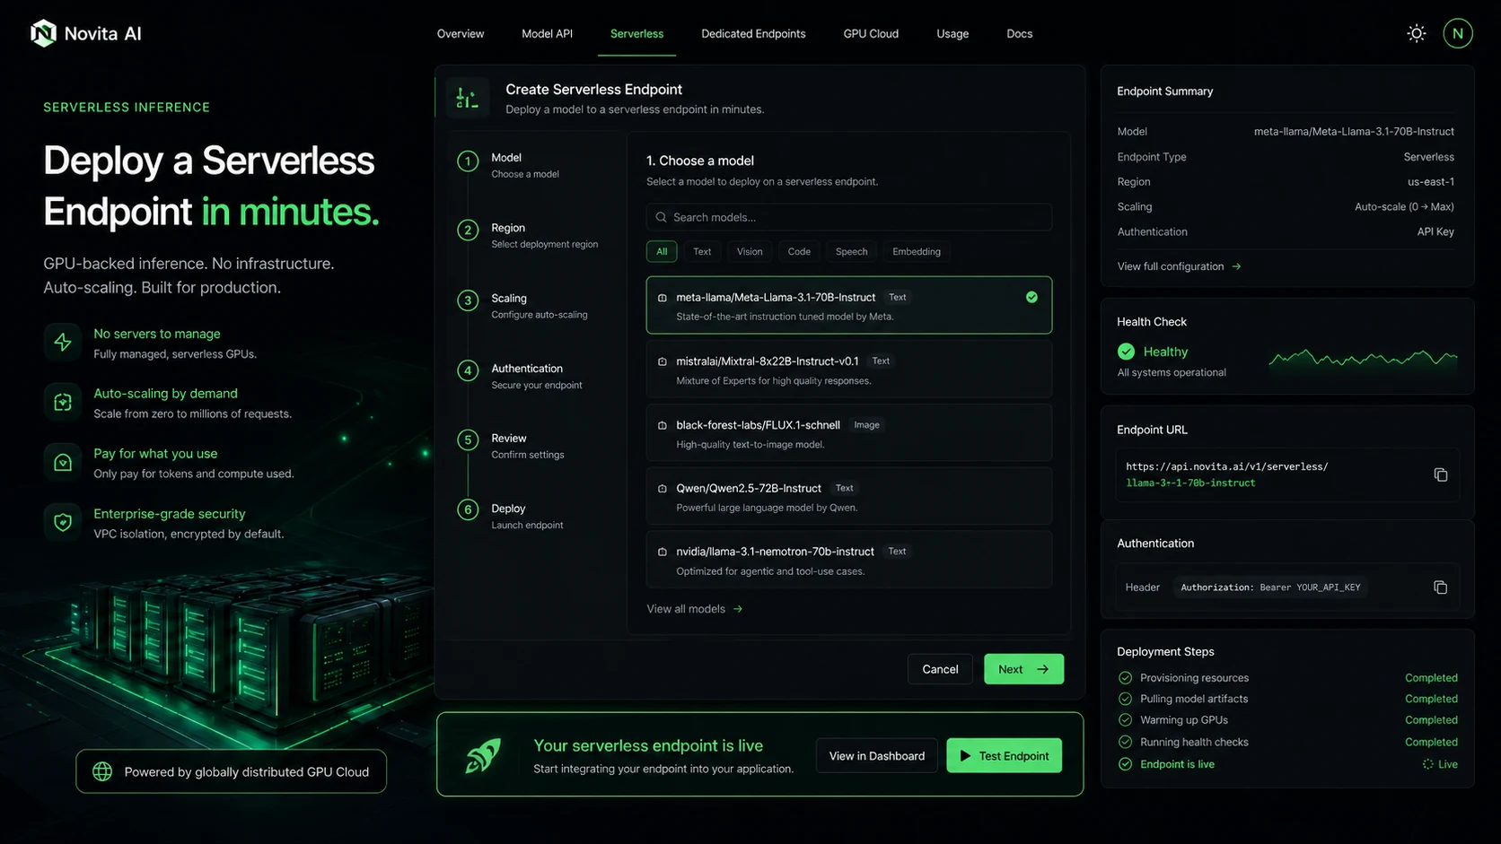
Task: Click the health check sparkline graph
Action: [1363, 358]
